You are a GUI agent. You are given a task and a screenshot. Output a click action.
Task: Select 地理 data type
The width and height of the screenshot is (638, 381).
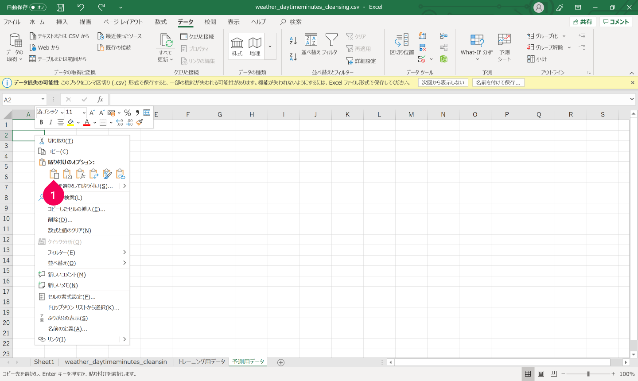pyautogui.click(x=255, y=46)
